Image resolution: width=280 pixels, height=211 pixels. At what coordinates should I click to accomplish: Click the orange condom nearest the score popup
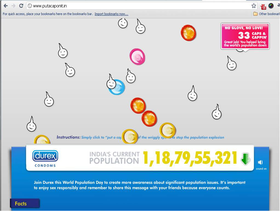click(x=188, y=33)
